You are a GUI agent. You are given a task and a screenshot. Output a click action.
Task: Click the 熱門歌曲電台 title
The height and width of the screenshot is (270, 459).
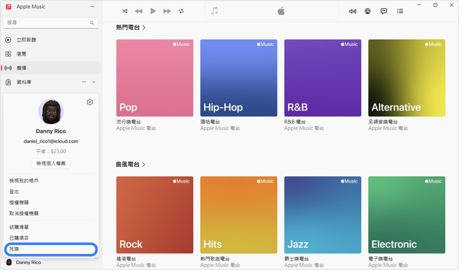(215, 259)
